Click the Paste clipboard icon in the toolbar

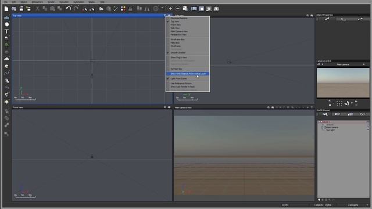(52, 9)
